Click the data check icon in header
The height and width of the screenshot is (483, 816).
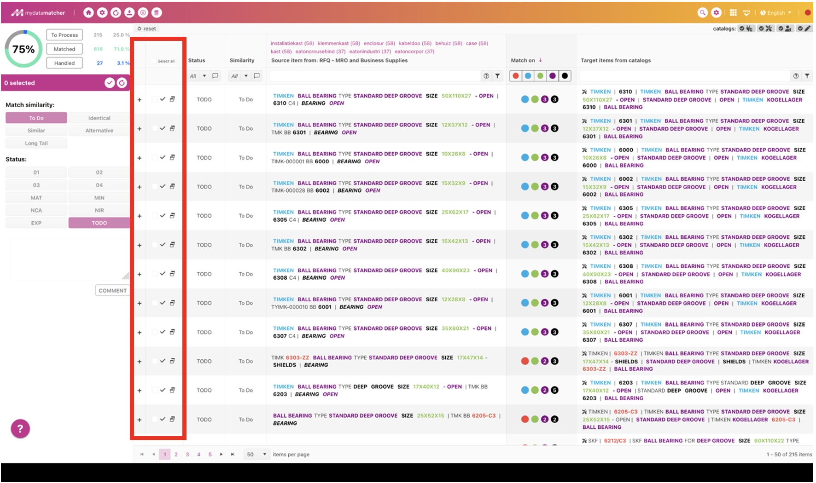[x=746, y=13]
